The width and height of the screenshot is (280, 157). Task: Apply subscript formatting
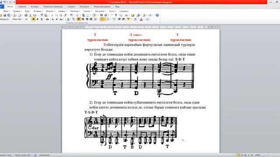click(53, 19)
